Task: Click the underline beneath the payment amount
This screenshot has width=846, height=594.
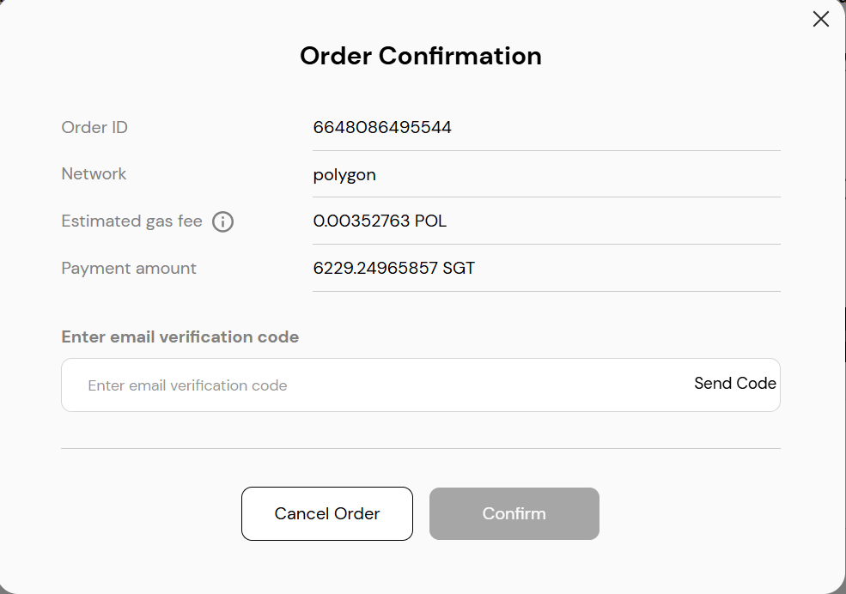Action: pyautogui.click(x=546, y=292)
